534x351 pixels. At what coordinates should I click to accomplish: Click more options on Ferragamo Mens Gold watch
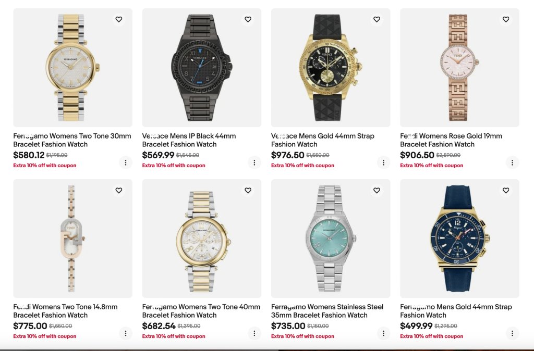pyautogui.click(x=512, y=333)
